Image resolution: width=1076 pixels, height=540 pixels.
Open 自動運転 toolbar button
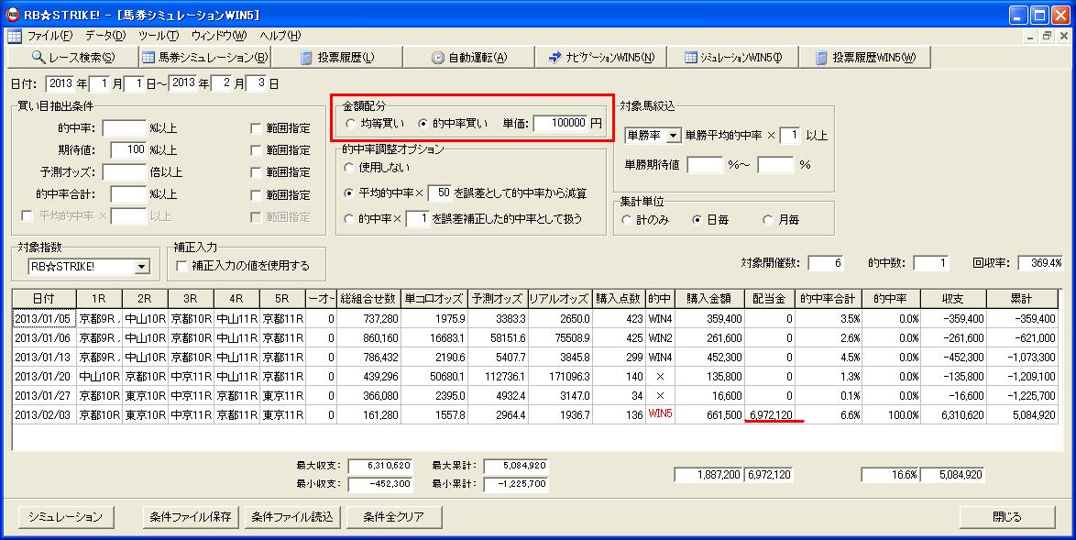468,58
